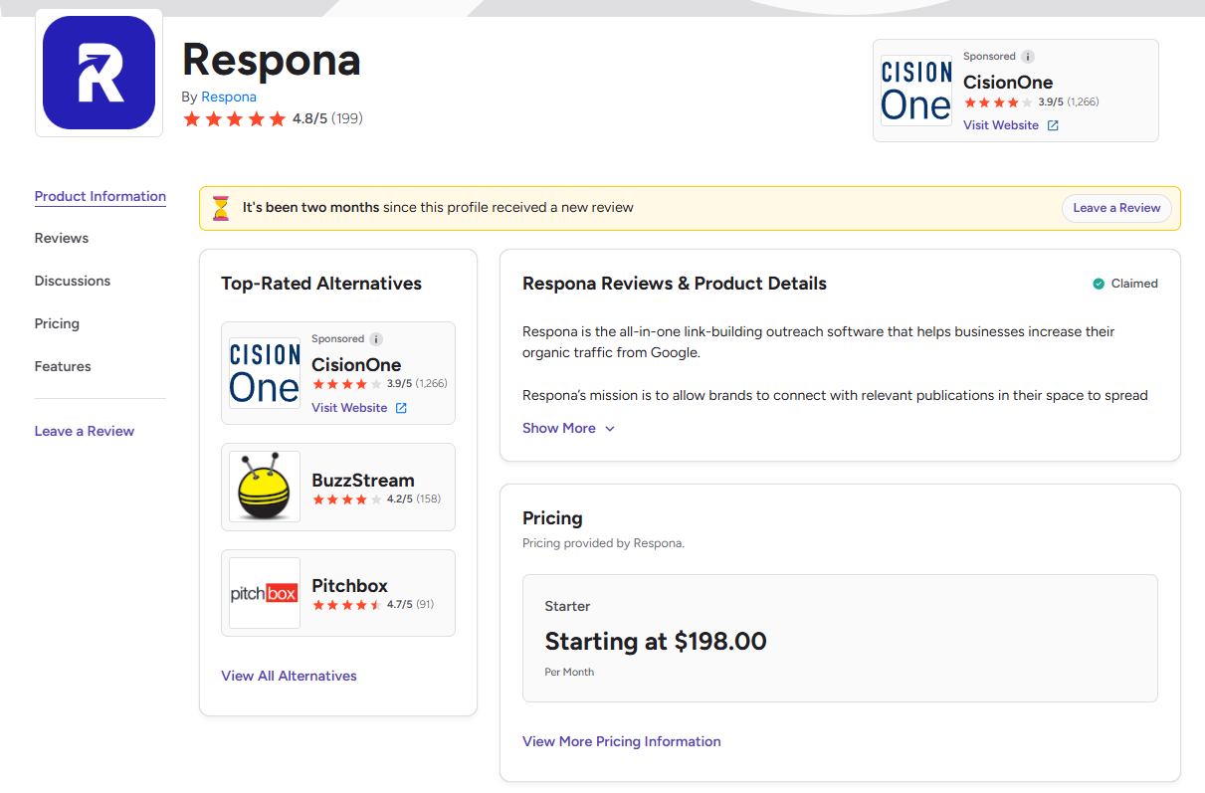The width and height of the screenshot is (1205, 793).
Task: Click the external link icon beside Visit Website
Action: 1054,125
